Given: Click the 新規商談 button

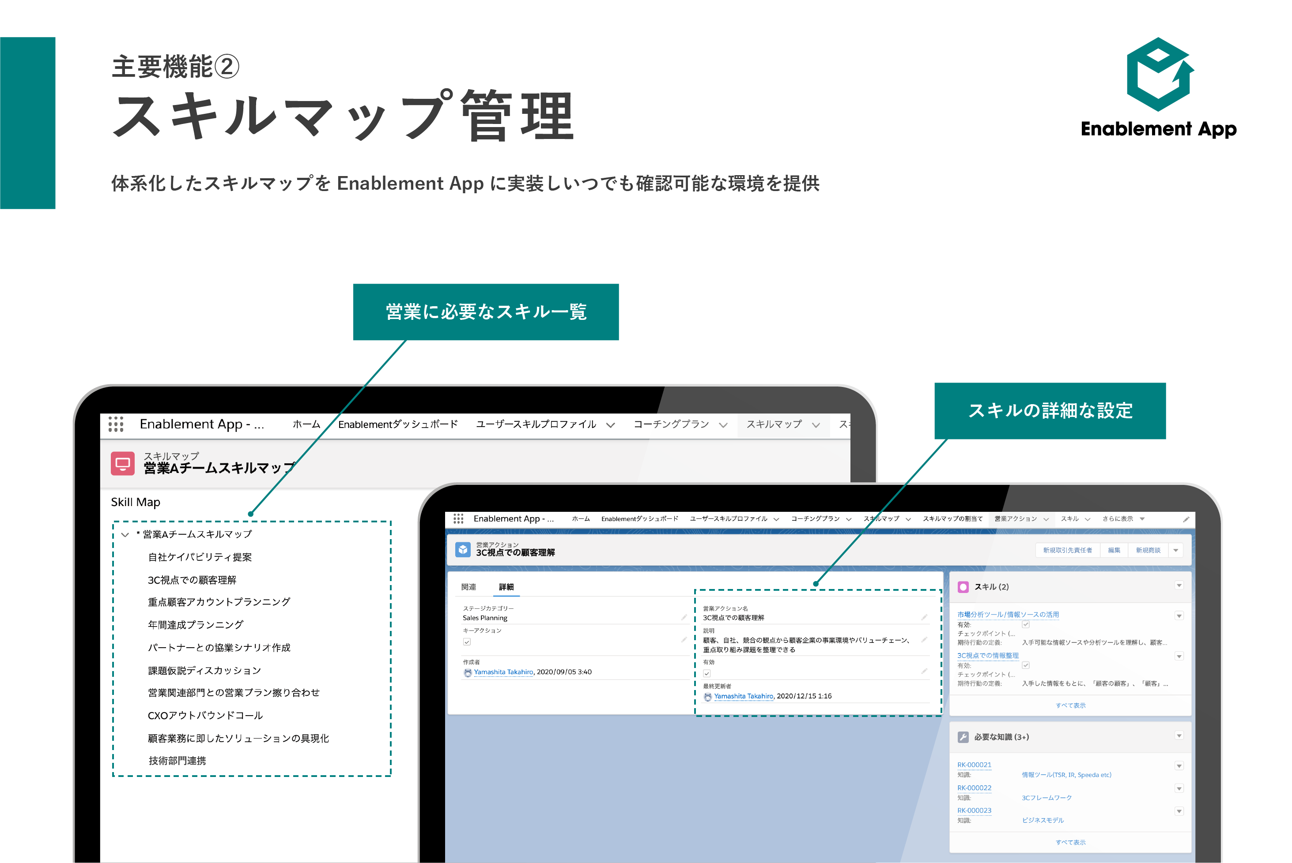Looking at the screenshot, I should pos(1148,550).
